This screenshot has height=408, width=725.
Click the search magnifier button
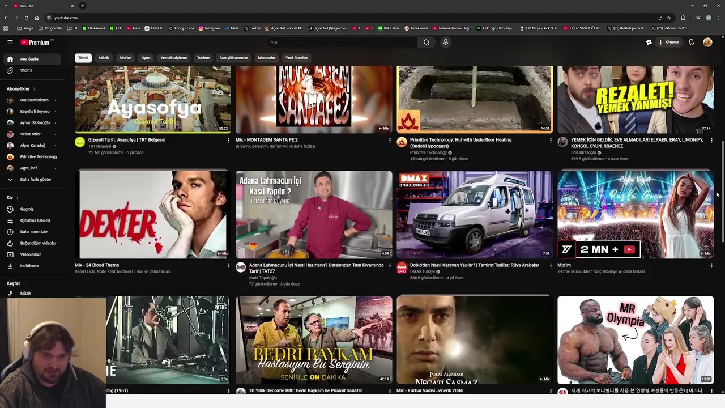pos(427,42)
